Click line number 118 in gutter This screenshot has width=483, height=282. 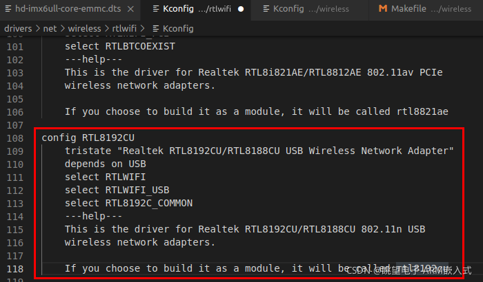[15, 269]
